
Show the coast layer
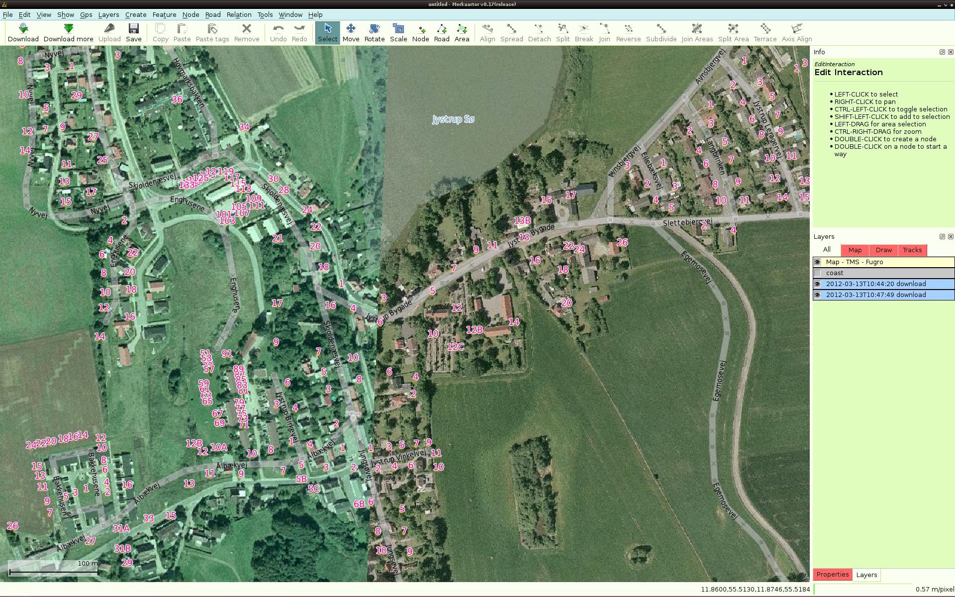pos(817,273)
